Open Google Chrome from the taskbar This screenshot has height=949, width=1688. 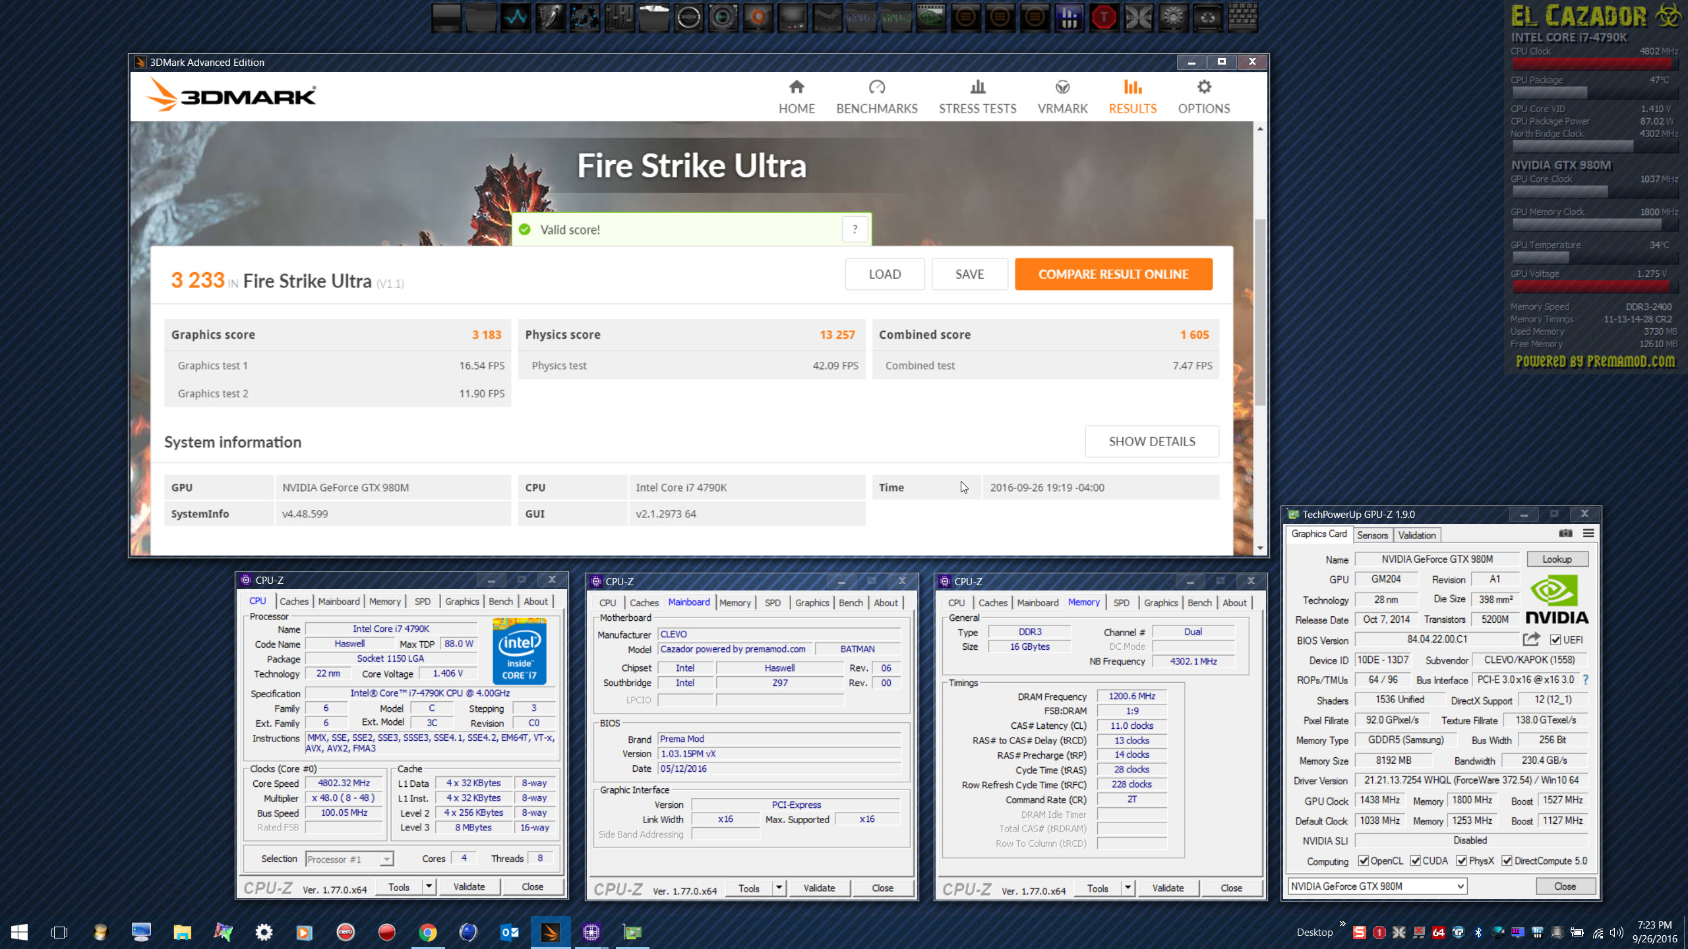pyautogui.click(x=428, y=932)
